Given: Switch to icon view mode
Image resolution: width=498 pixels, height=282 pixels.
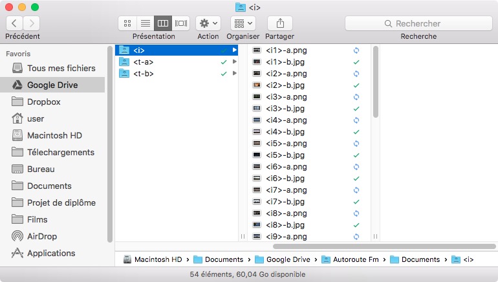Looking at the screenshot, I should click(127, 23).
